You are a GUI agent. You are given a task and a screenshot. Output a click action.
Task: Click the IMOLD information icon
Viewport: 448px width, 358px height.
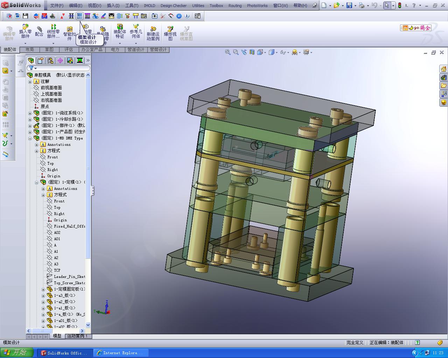click(x=187, y=16)
